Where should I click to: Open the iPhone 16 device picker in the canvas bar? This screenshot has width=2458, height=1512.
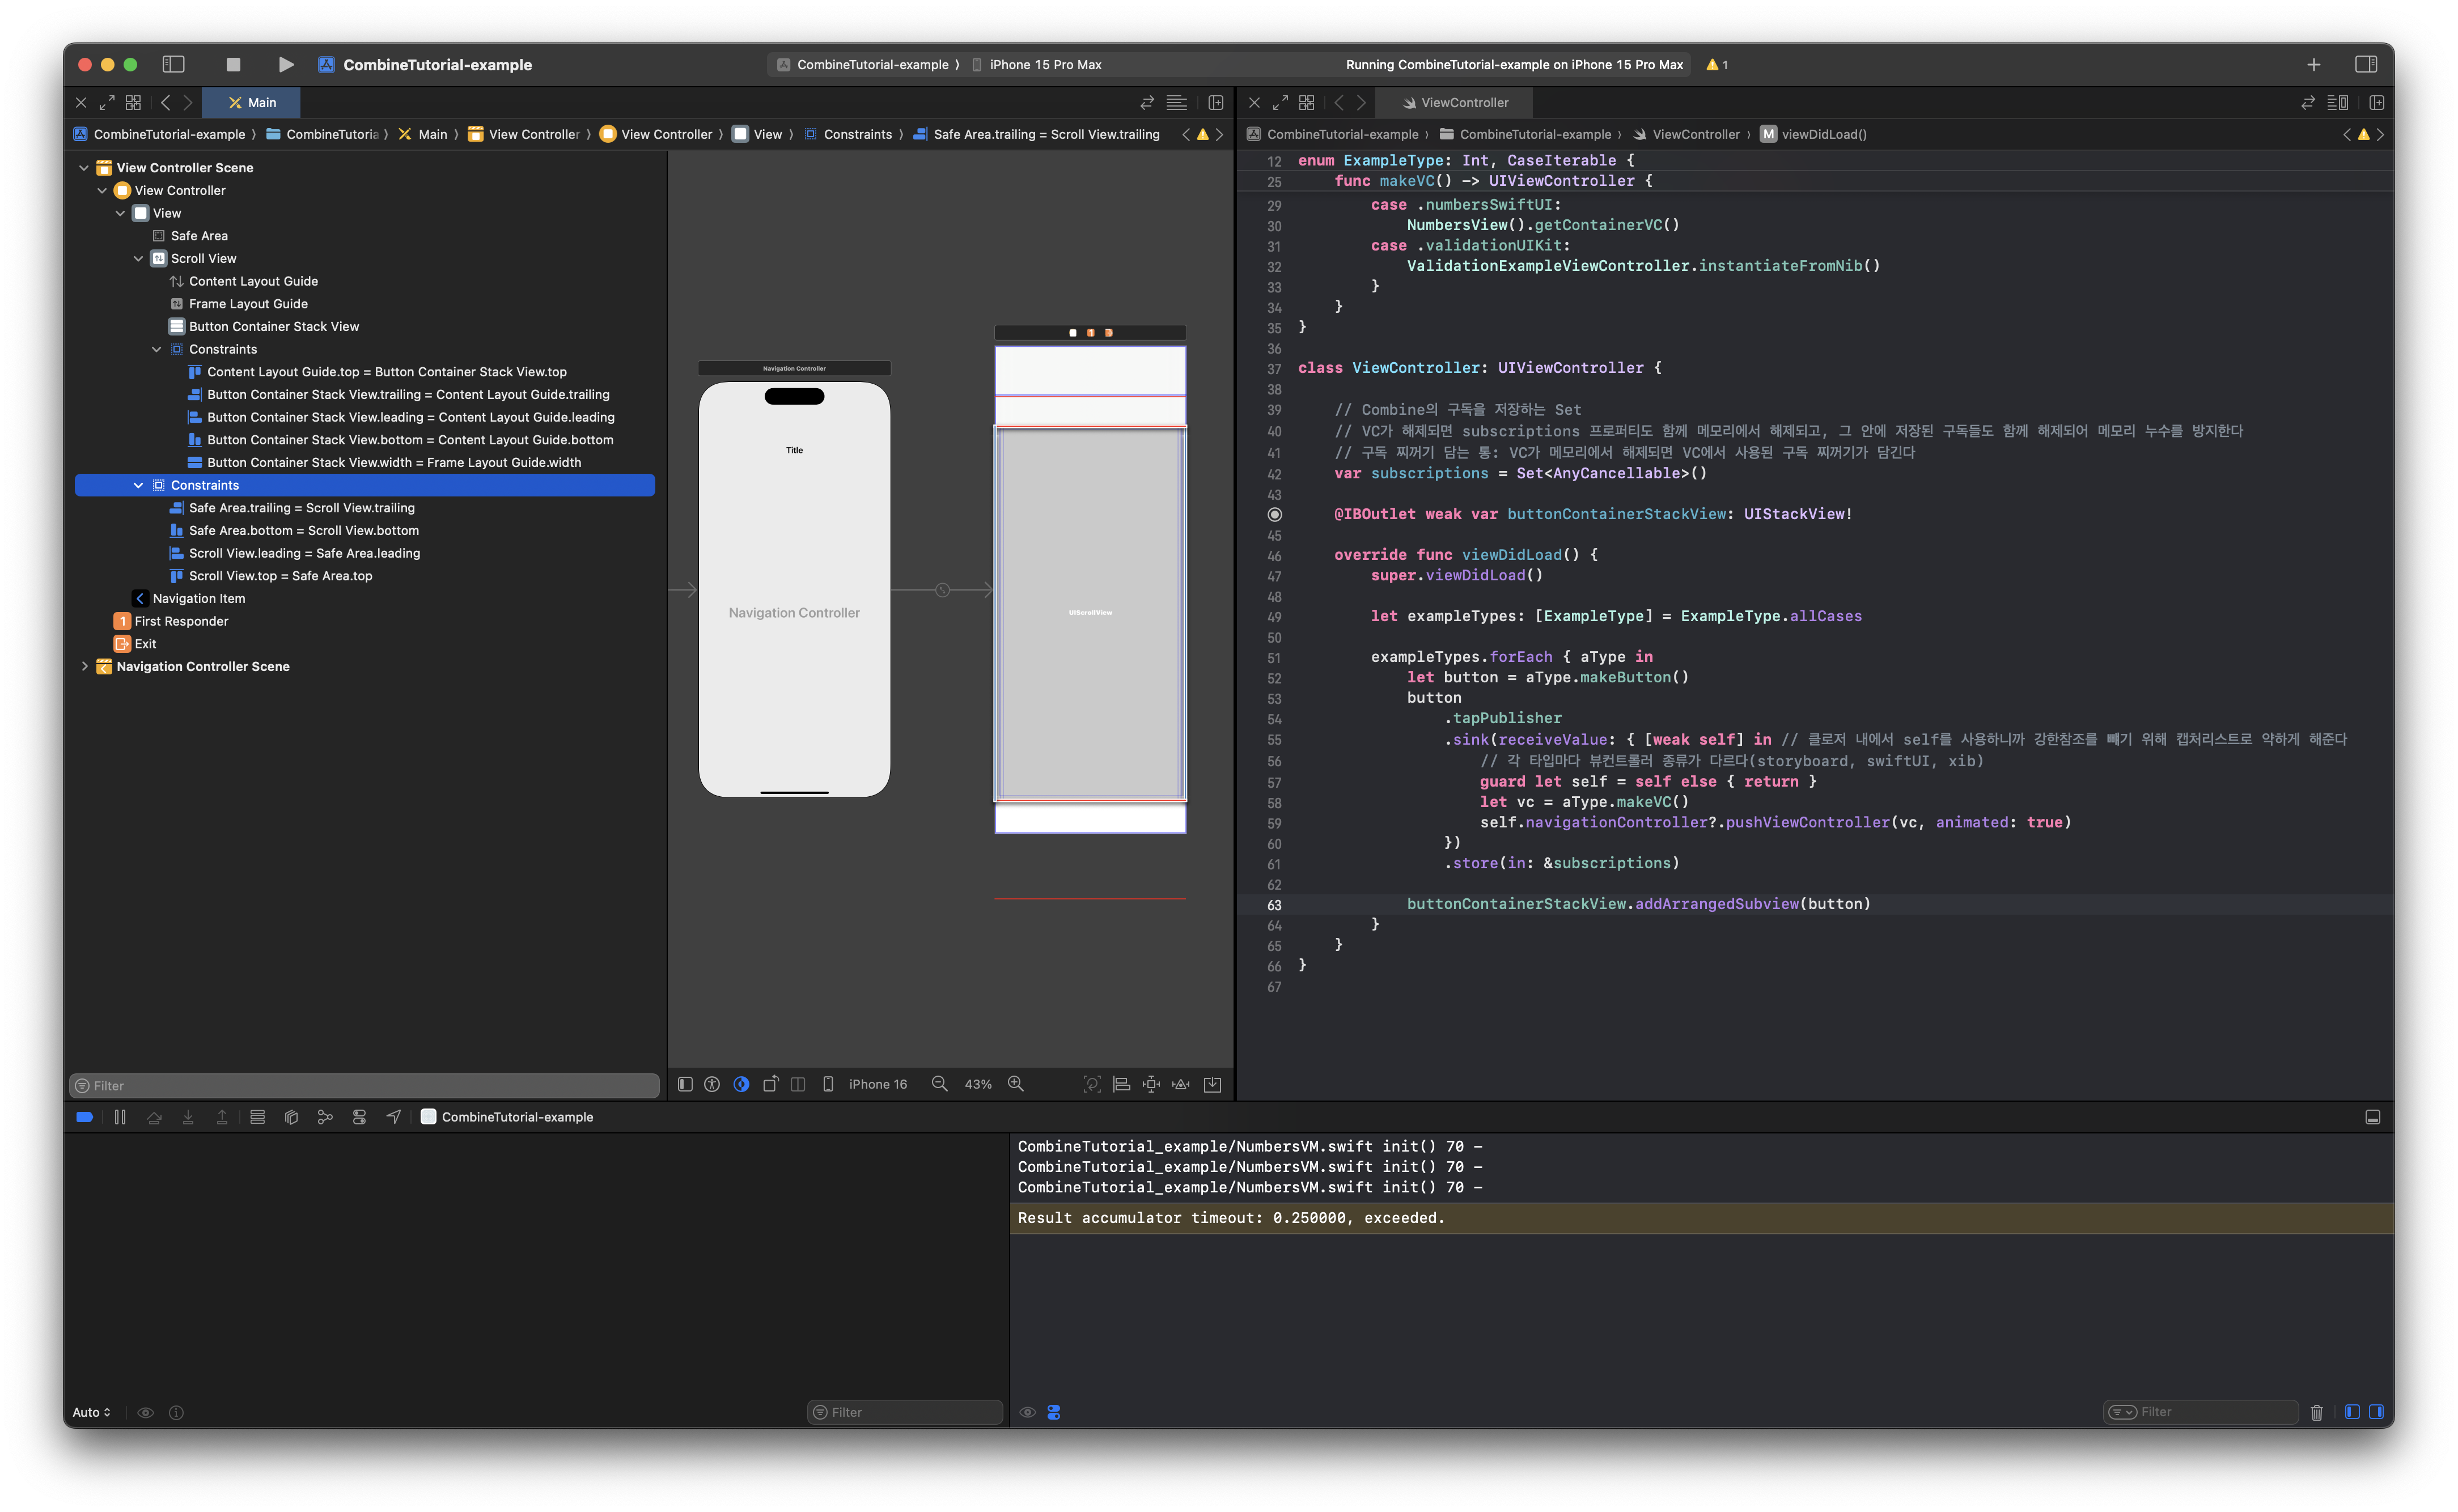coord(866,1084)
